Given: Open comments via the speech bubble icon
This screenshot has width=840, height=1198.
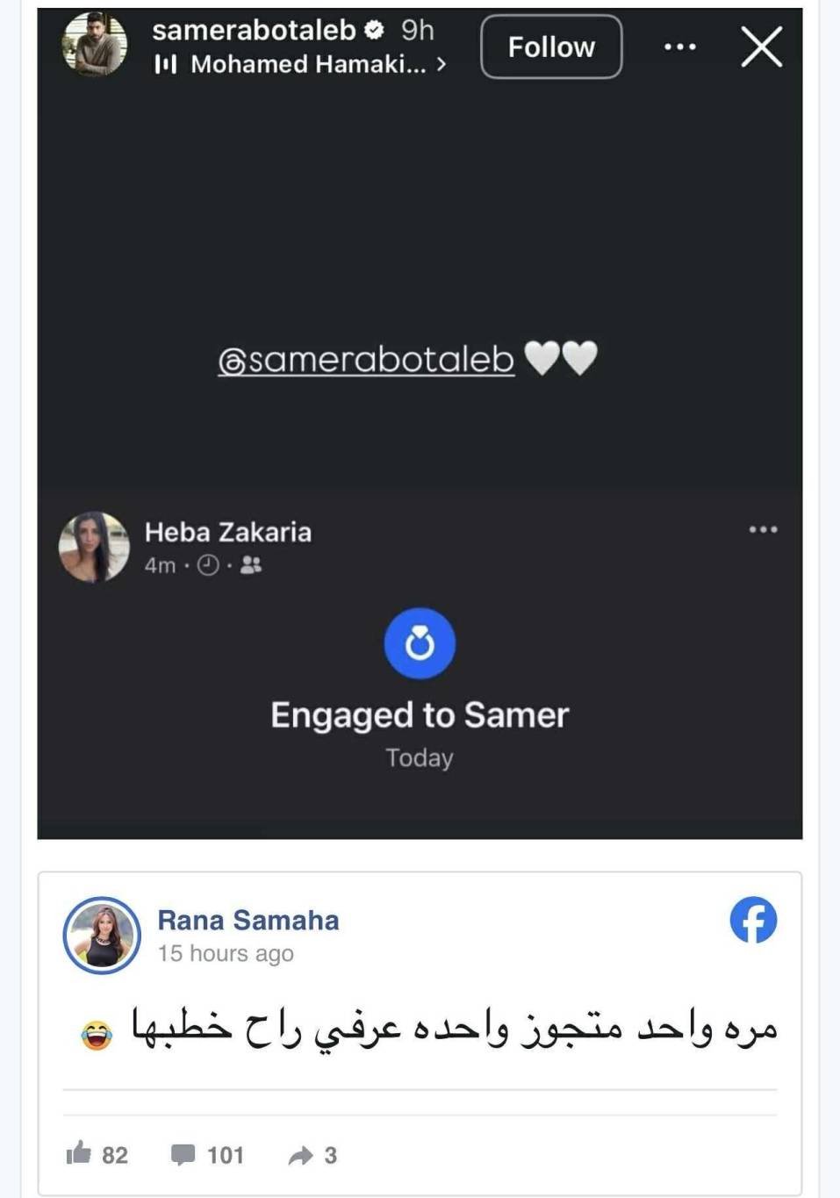Looking at the screenshot, I should pyautogui.click(x=183, y=1154).
